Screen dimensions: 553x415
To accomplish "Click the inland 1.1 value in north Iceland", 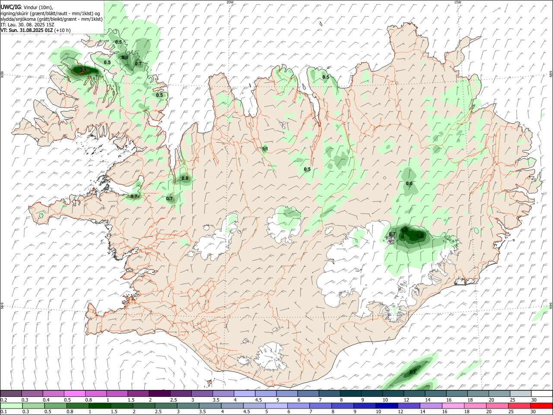I will tap(265, 149).
